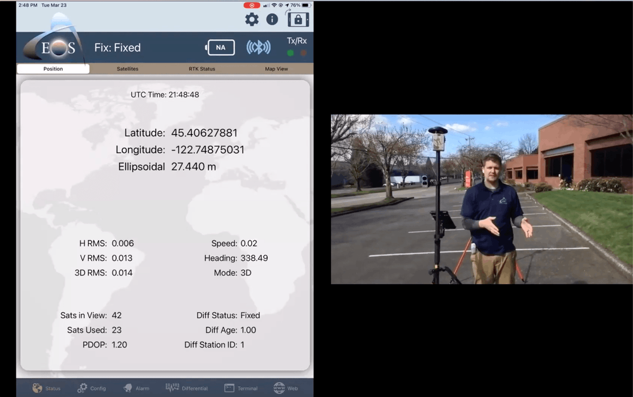Tap the green Tx indicator light
The width and height of the screenshot is (633, 397).
pos(290,53)
